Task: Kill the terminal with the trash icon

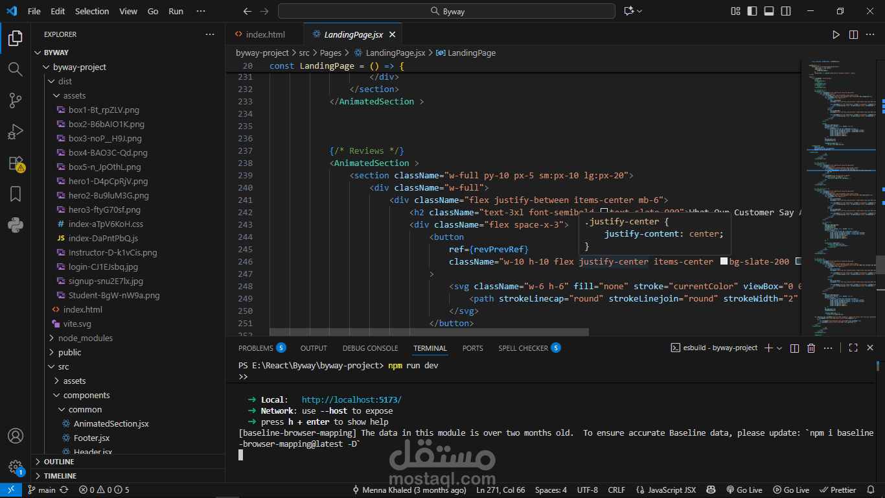Action: click(811, 348)
